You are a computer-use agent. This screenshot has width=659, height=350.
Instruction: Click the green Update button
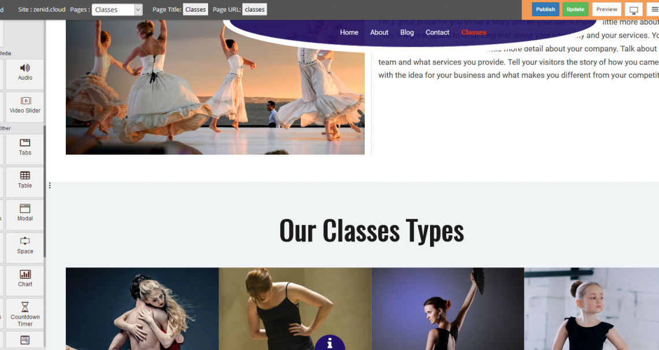tap(575, 9)
